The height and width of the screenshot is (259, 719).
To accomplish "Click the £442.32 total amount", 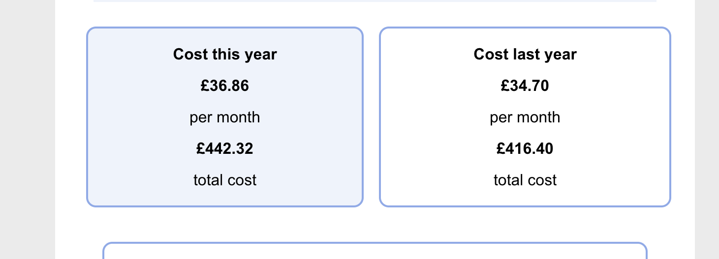I will pyautogui.click(x=225, y=148).
